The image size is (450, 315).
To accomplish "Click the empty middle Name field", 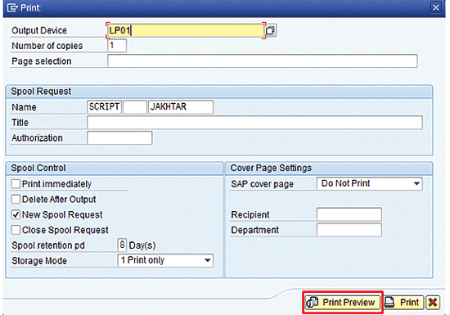I will click(x=135, y=107).
